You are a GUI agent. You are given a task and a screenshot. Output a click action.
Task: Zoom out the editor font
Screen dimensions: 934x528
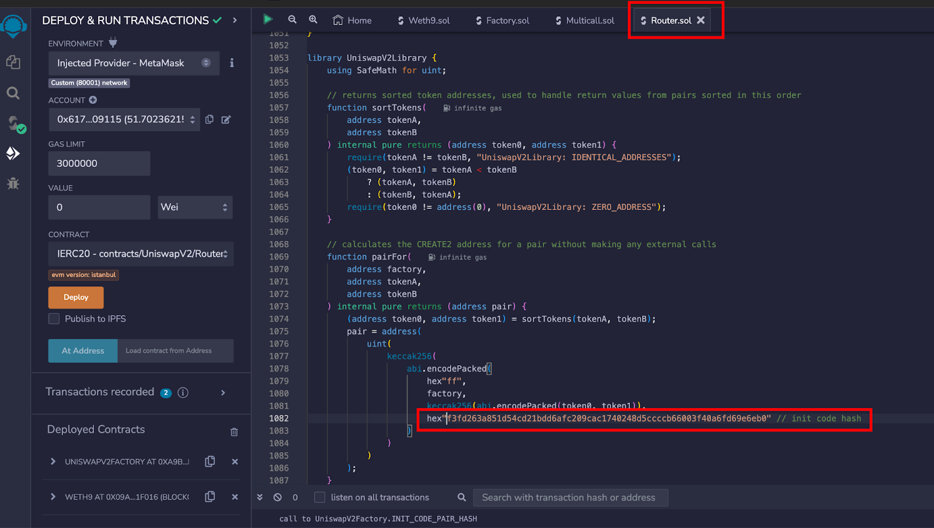click(x=292, y=19)
